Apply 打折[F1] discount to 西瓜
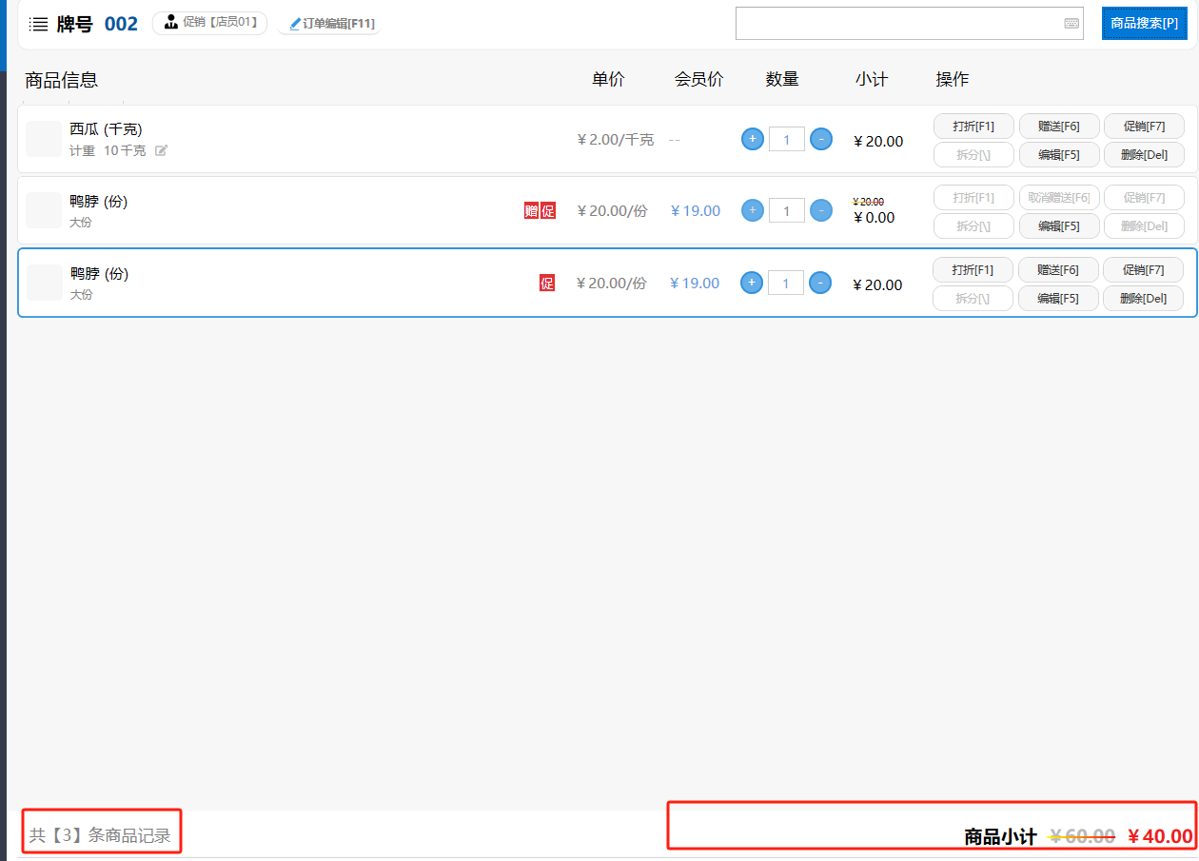The width and height of the screenshot is (1199, 861). click(x=973, y=127)
